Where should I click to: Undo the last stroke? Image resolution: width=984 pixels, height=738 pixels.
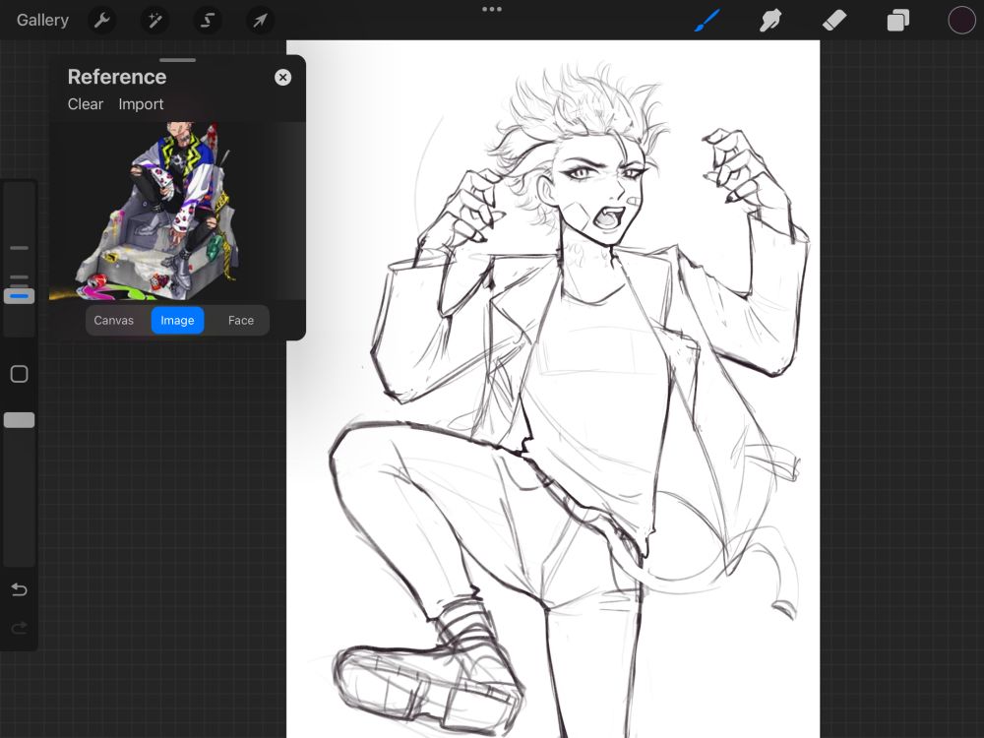click(19, 589)
